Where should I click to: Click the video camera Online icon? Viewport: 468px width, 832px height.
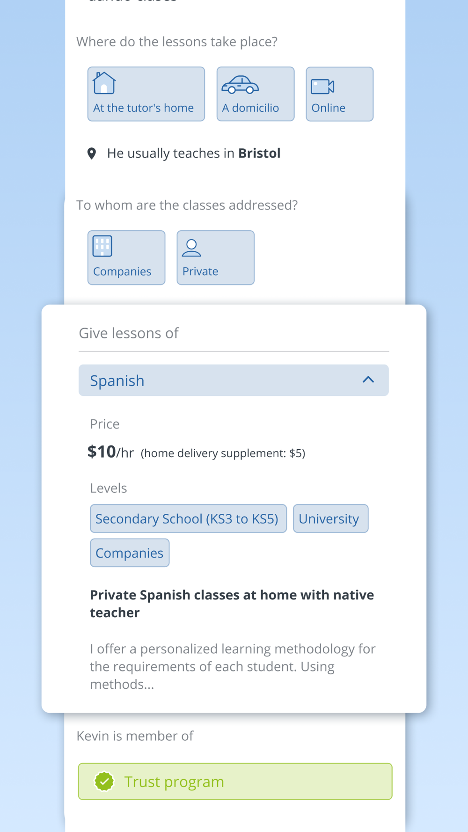pos(322,87)
